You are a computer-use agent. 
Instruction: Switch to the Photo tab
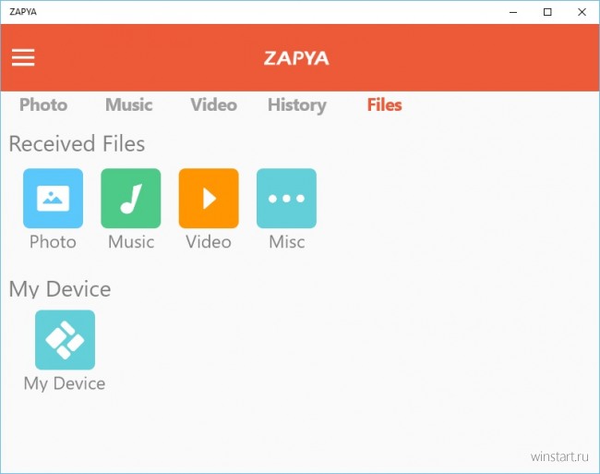(43, 105)
